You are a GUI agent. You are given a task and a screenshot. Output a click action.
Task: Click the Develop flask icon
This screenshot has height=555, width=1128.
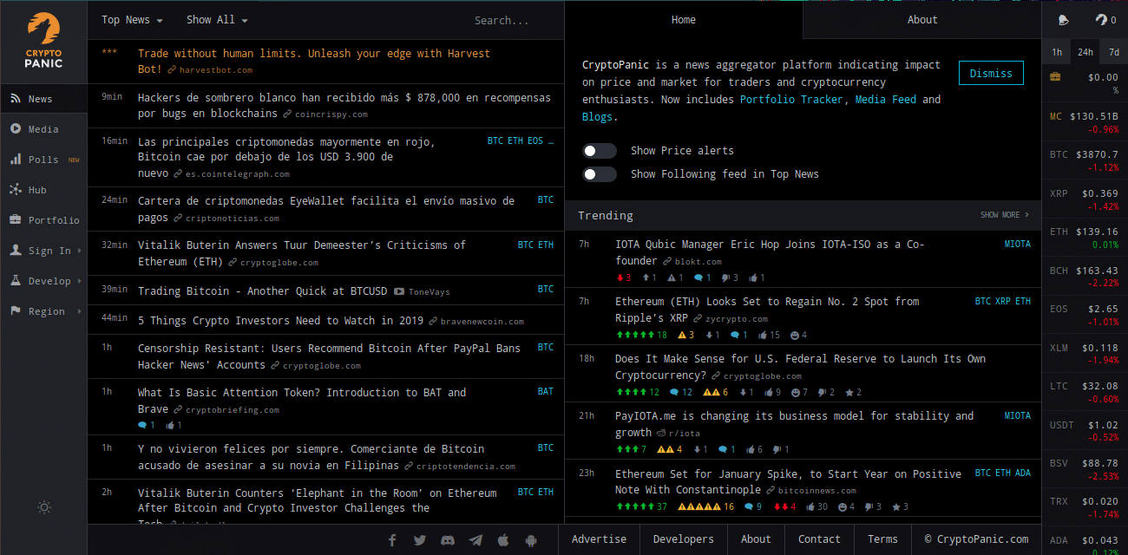coord(16,281)
